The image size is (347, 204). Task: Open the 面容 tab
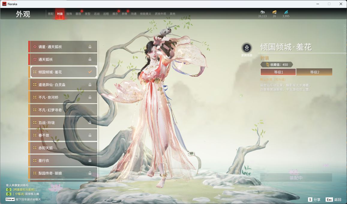tap(78, 14)
